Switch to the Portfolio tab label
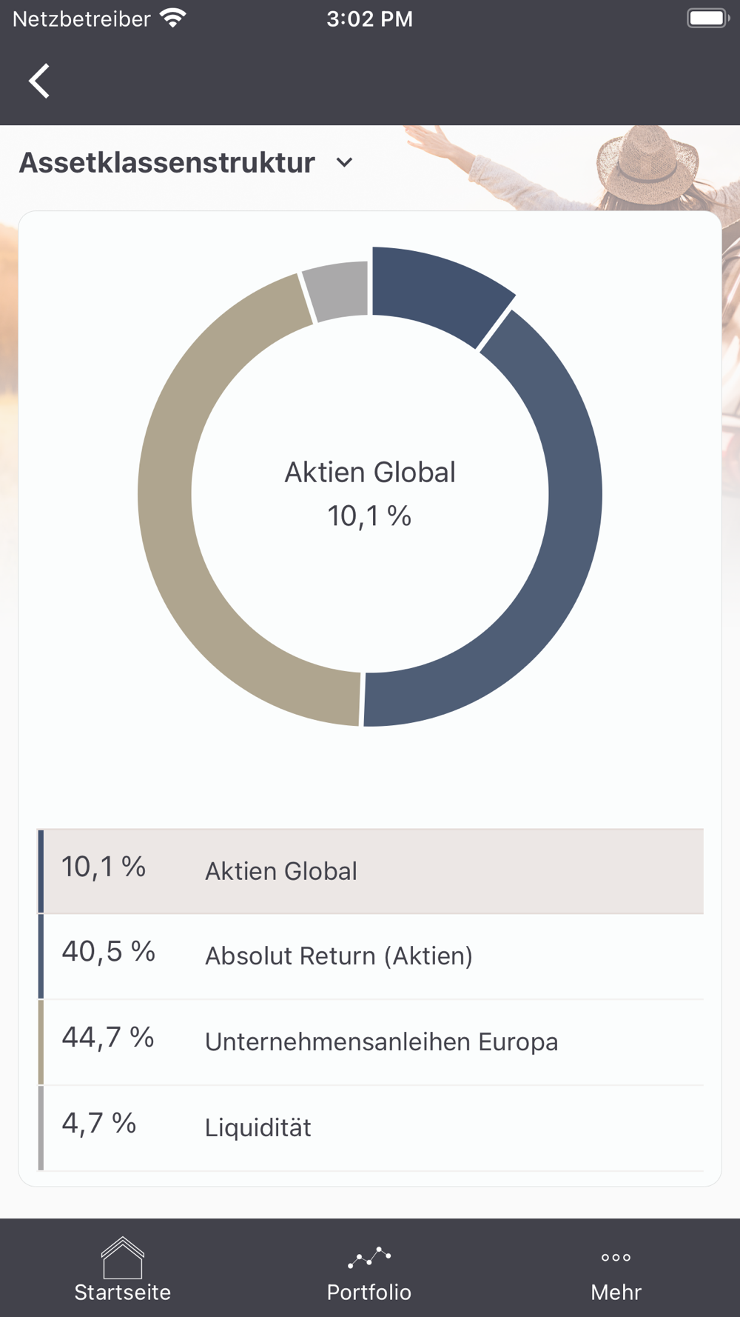The width and height of the screenshot is (740, 1317). tap(369, 1292)
